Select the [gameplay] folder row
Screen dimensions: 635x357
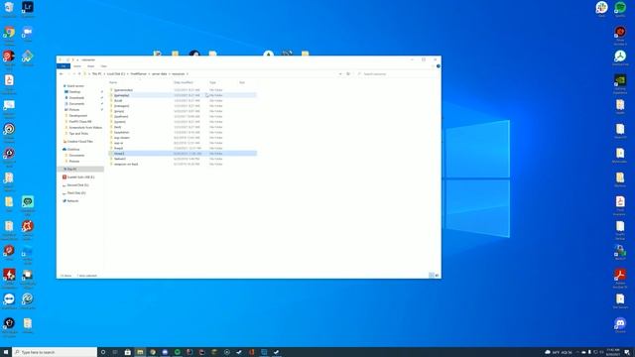(183, 95)
